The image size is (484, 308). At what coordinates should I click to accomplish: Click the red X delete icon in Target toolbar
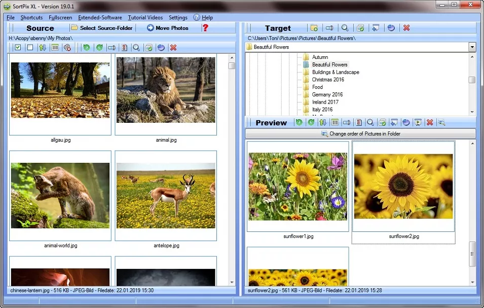(406, 28)
